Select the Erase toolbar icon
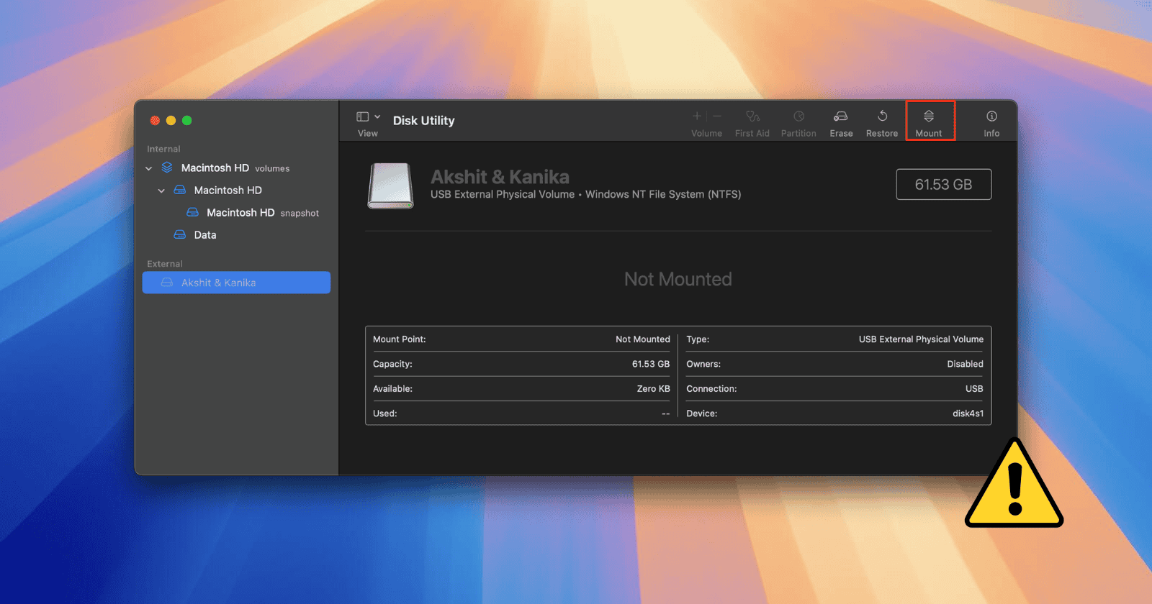 pos(840,116)
